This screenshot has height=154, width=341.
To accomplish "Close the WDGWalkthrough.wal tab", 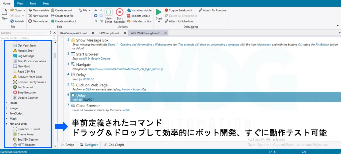I will point(165,33).
